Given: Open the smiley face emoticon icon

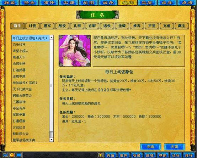Looking at the screenshot, I should pos(12,155).
